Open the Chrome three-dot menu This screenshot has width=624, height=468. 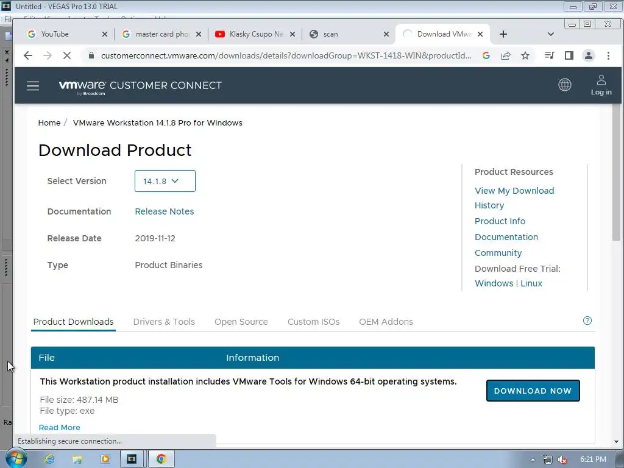pyautogui.click(x=608, y=55)
